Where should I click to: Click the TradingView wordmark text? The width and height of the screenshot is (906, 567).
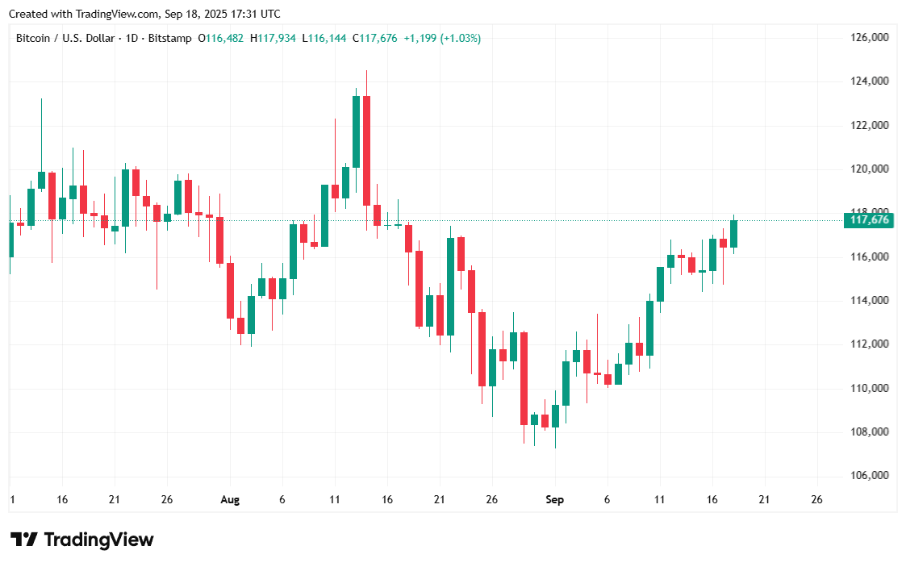[98, 540]
